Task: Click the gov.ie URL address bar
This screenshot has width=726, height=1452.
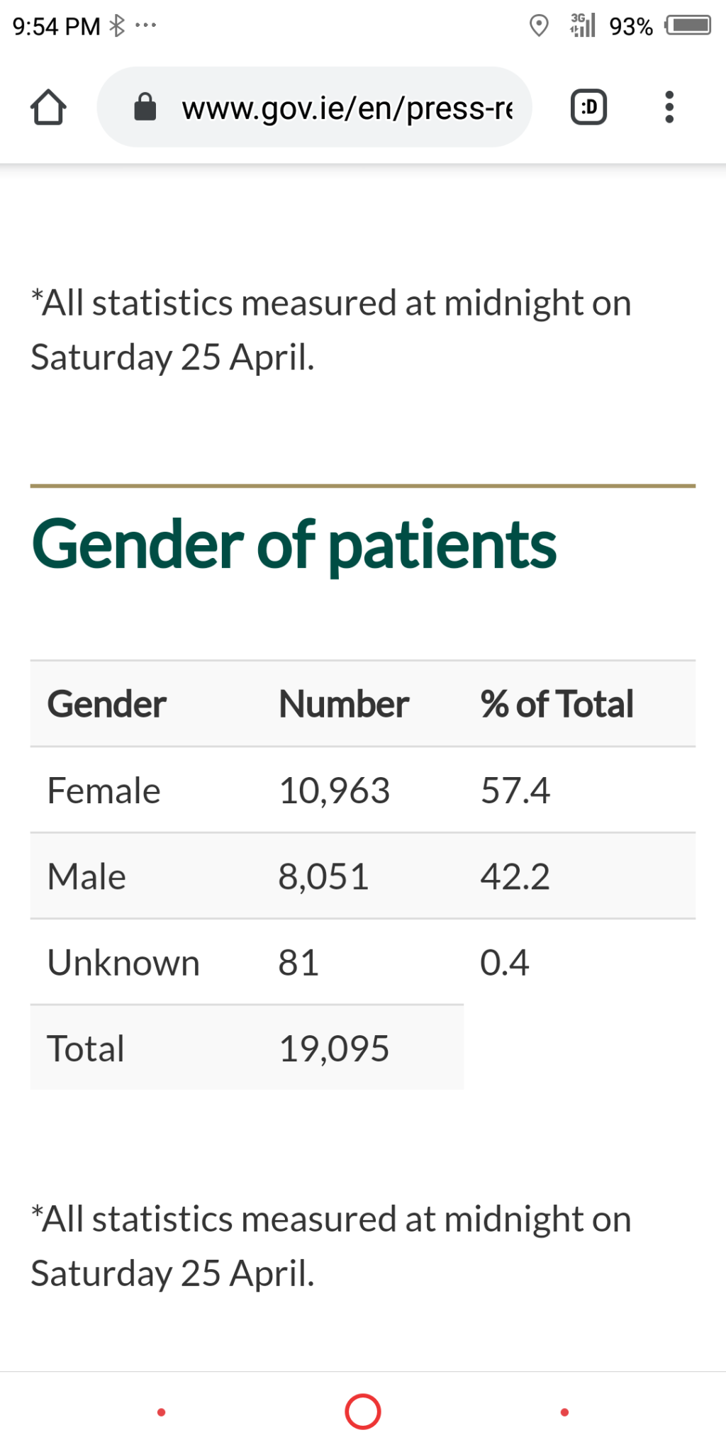Action: pos(346,108)
